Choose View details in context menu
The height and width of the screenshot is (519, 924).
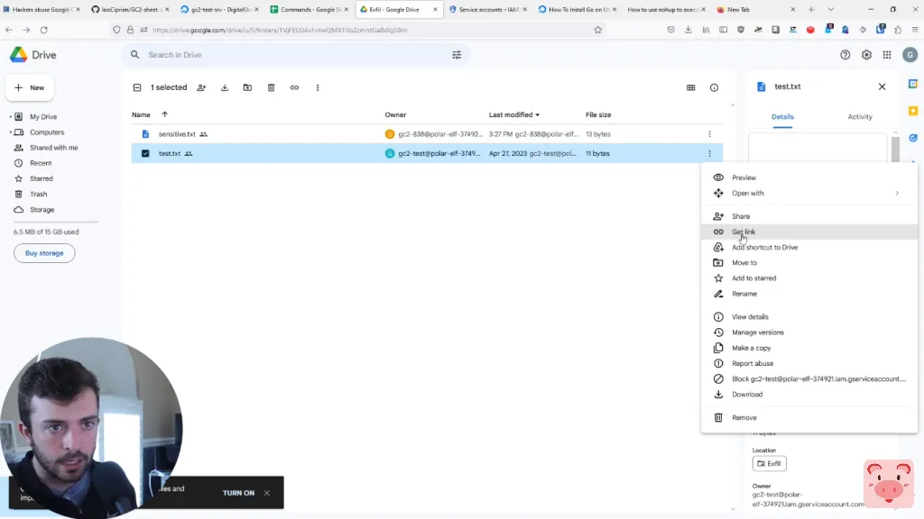tap(809, 317)
